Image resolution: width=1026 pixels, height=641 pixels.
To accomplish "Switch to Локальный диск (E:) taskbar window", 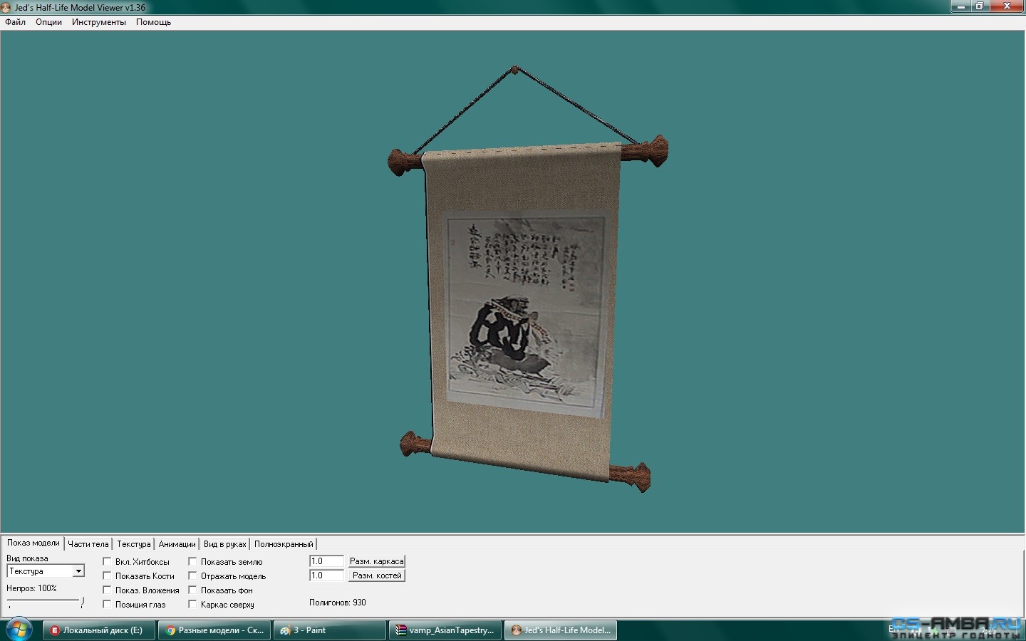I will click(x=98, y=630).
